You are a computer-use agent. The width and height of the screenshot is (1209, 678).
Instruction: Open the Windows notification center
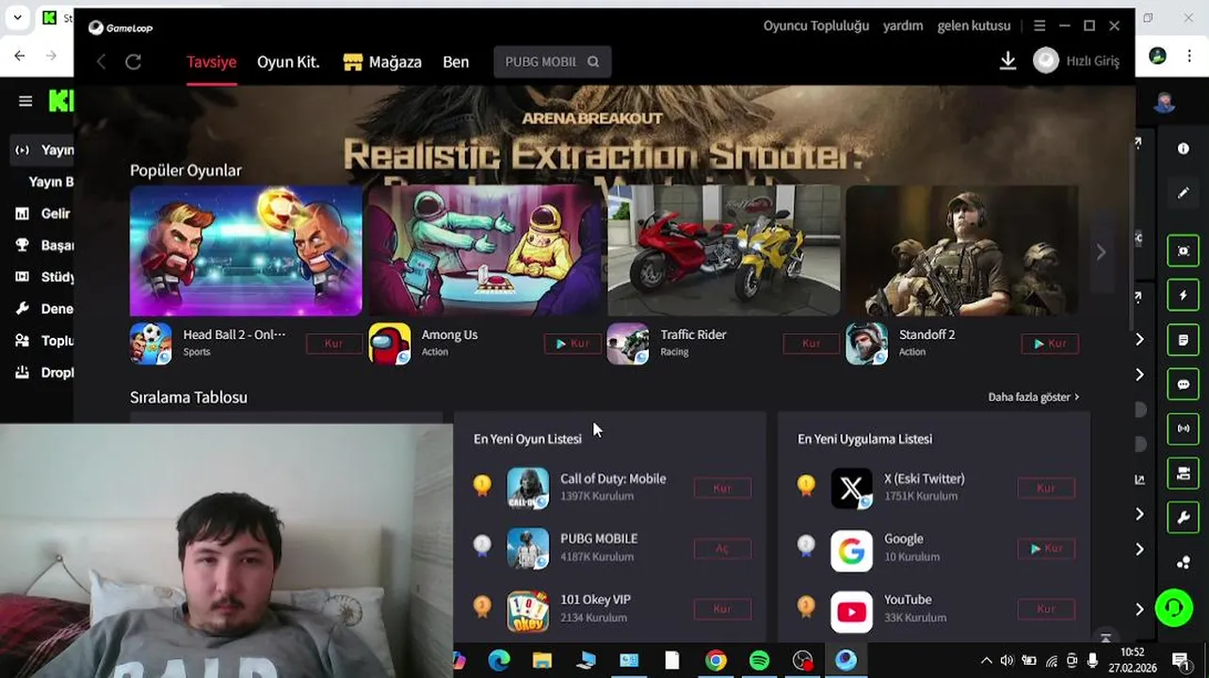coord(1180,661)
